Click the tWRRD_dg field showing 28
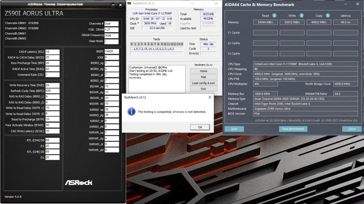 tap(112, 115)
